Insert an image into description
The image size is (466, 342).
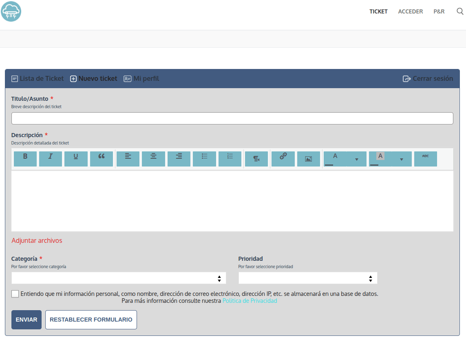coord(309,159)
